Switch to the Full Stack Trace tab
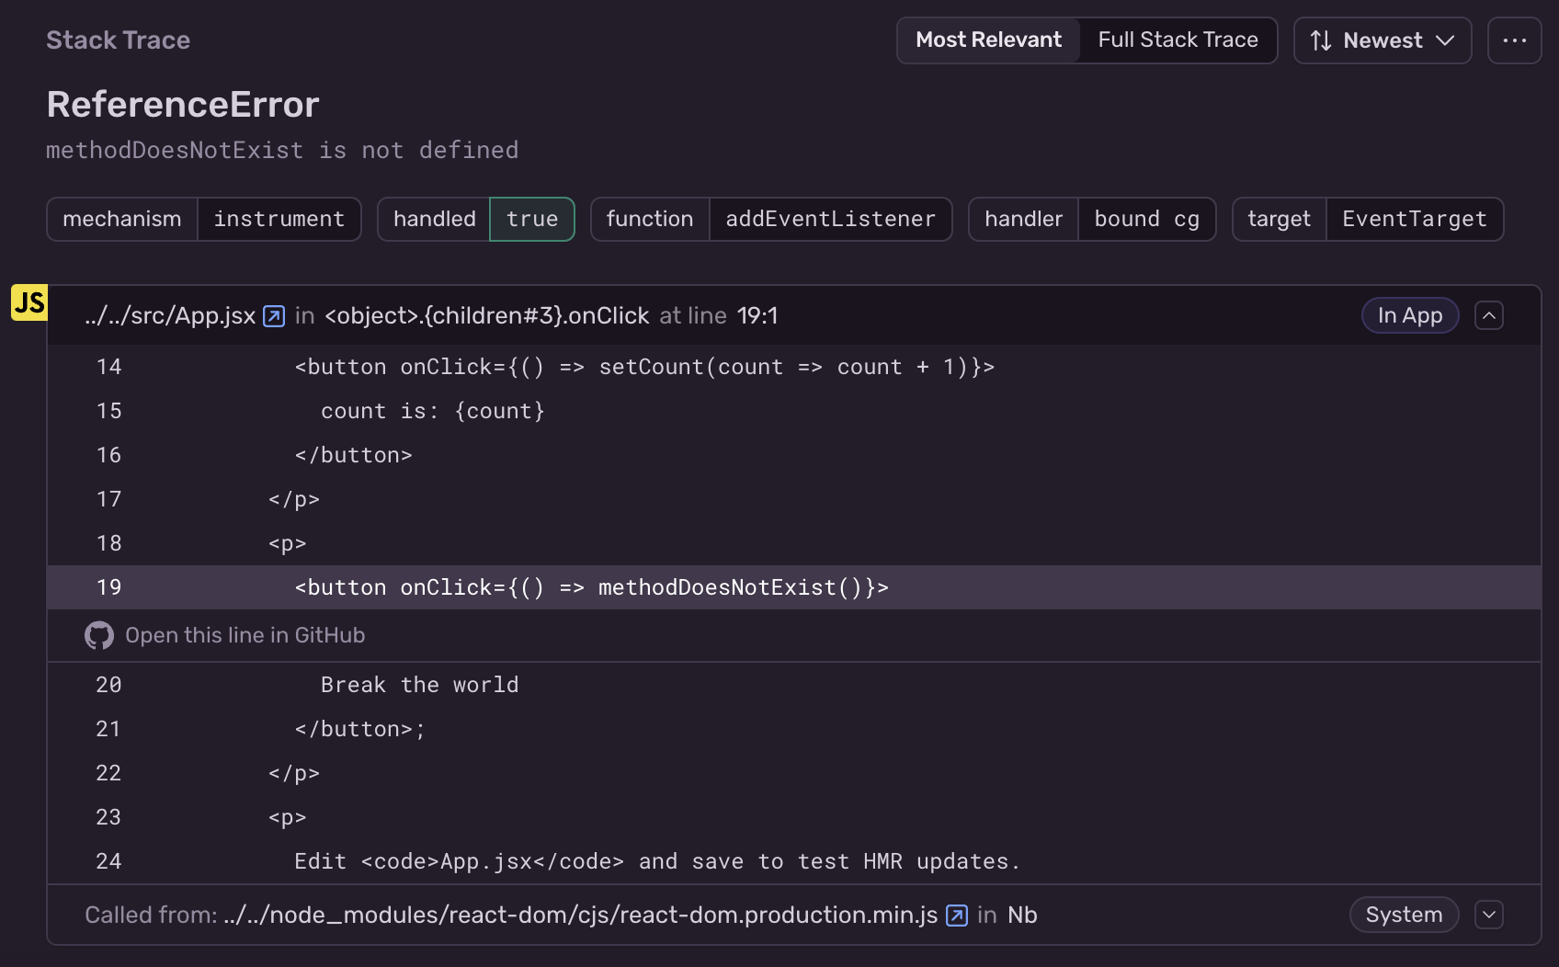The image size is (1559, 967). point(1178,40)
